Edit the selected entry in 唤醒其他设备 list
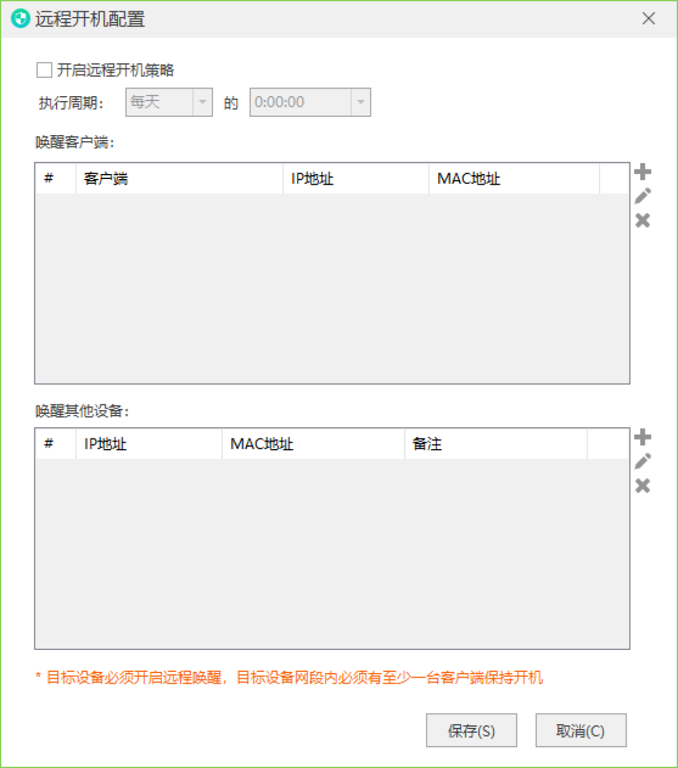 click(x=642, y=462)
